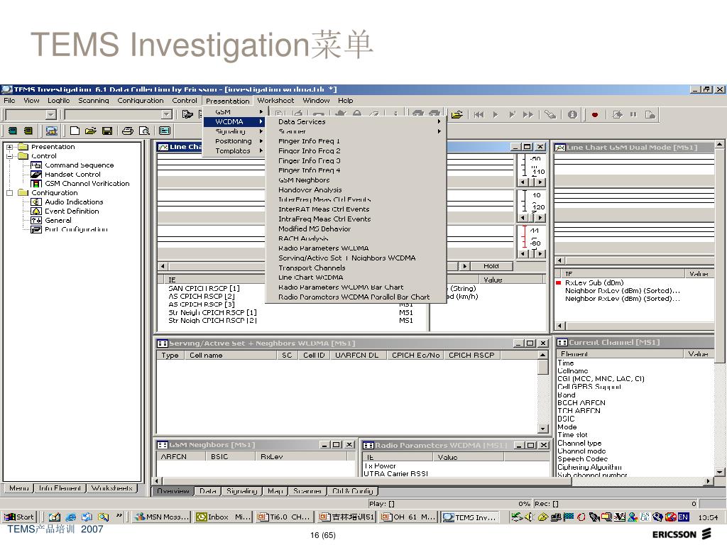Print using the printer icon

pos(128,131)
